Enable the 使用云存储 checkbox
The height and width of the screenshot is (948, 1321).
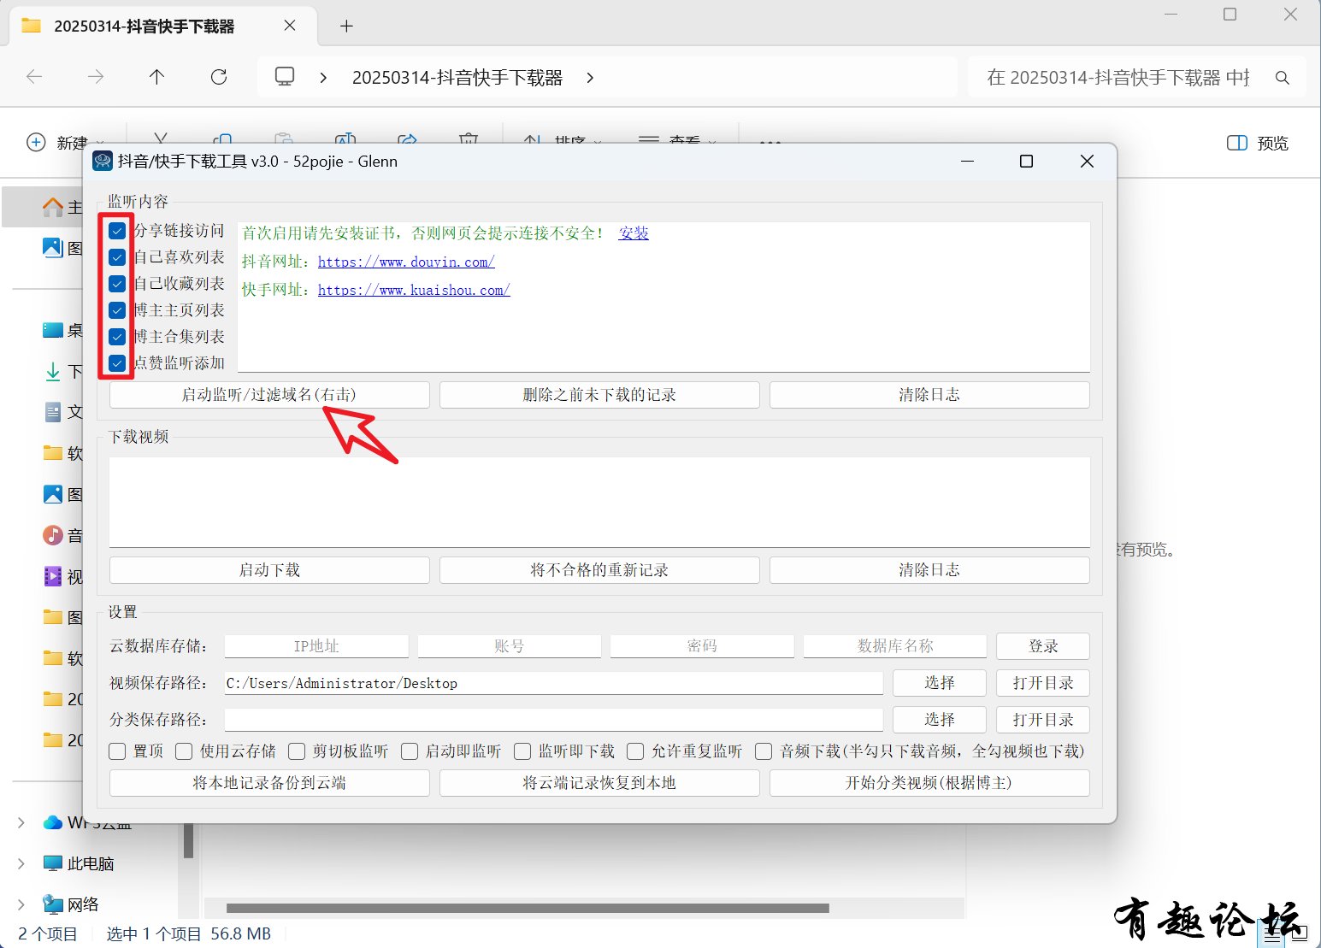(184, 751)
